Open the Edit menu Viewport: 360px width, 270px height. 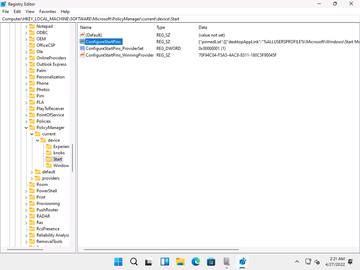coord(17,12)
